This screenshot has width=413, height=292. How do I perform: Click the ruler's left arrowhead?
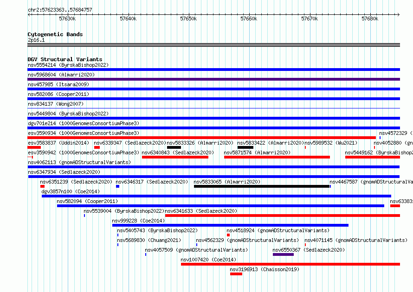point(29,14)
